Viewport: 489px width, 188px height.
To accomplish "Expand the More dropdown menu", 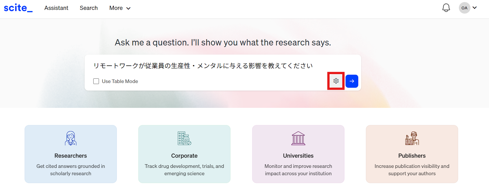I will [120, 8].
